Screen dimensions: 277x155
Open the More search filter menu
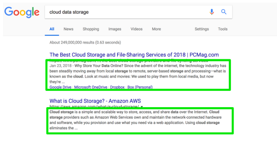point(156,29)
